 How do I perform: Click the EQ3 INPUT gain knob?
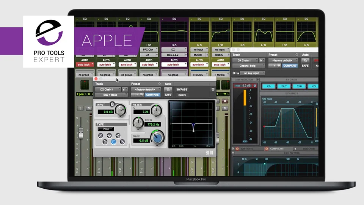(120, 110)
